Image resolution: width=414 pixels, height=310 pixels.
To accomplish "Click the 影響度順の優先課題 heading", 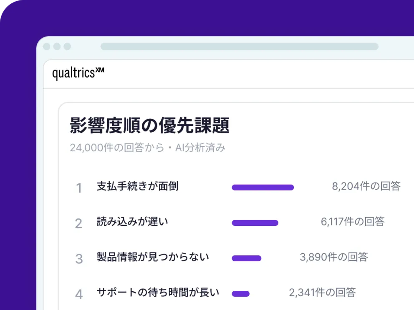I will point(150,125).
